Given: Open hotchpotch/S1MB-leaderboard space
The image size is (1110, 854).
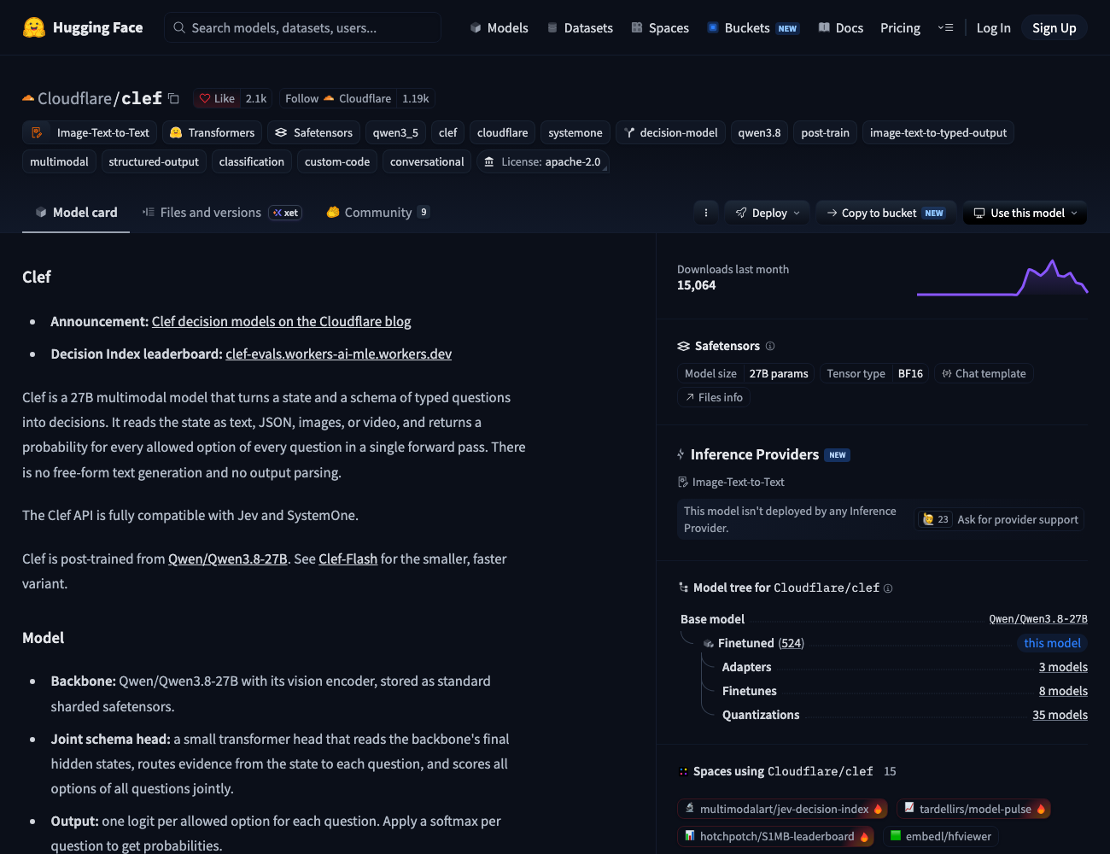Looking at the screenshot, I should [x=776, y=836].
